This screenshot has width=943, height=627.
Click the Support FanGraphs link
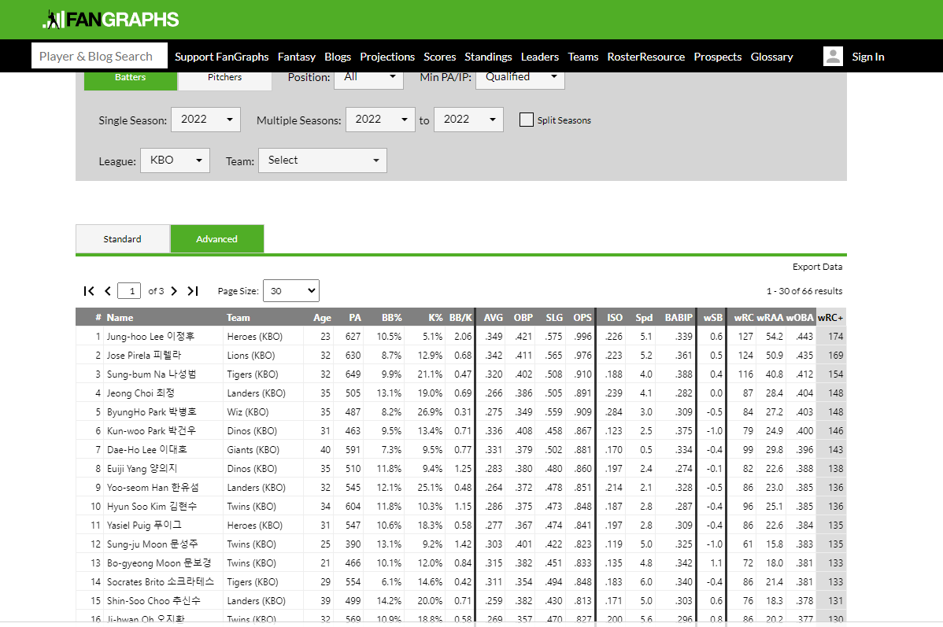(221, 57)
